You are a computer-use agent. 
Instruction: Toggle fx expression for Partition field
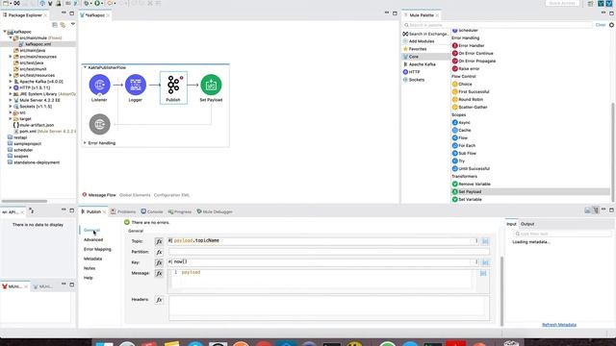tap(159, 252)
